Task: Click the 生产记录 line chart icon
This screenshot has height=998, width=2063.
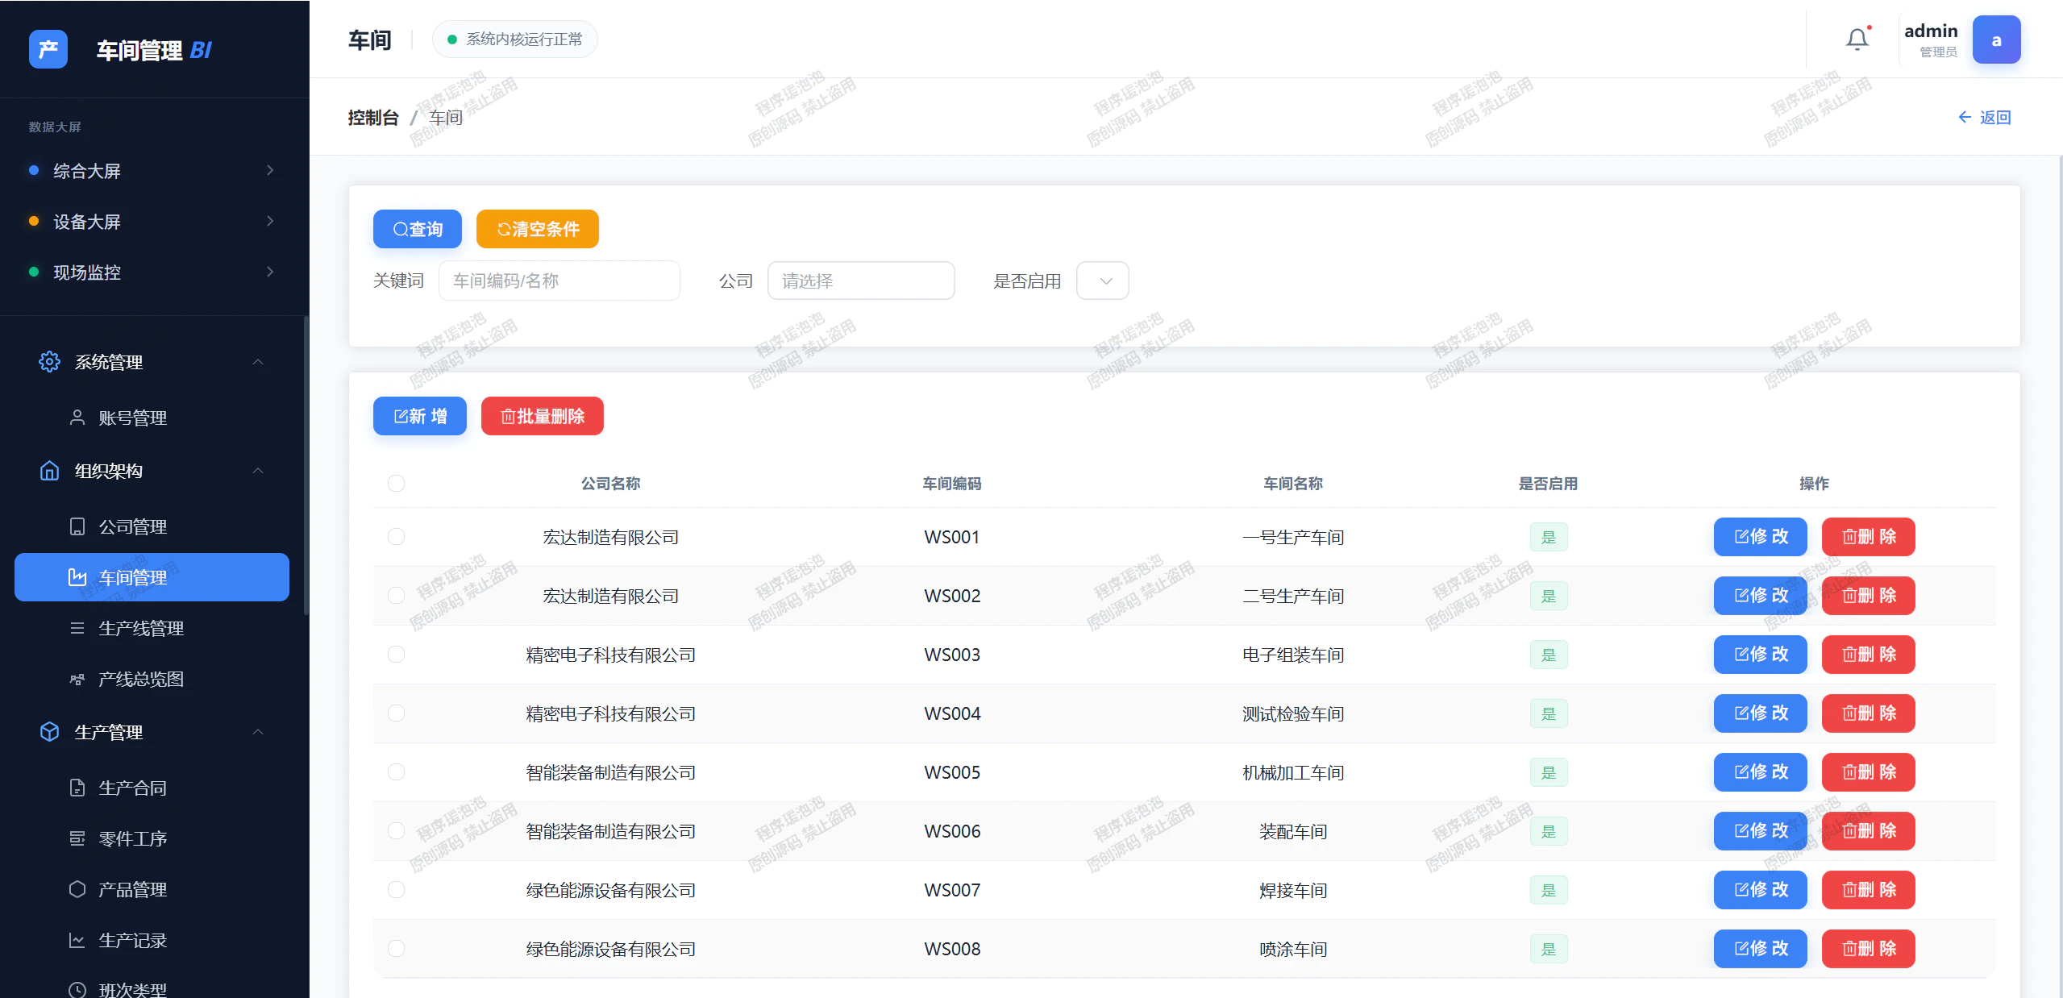Action: point(77,940)
